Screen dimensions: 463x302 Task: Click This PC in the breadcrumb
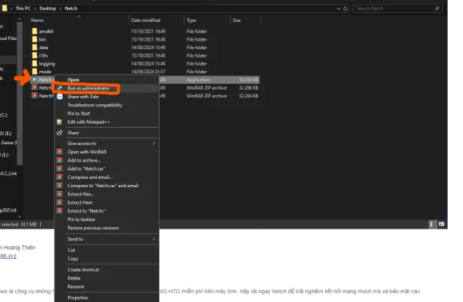(x=23, y=8)
